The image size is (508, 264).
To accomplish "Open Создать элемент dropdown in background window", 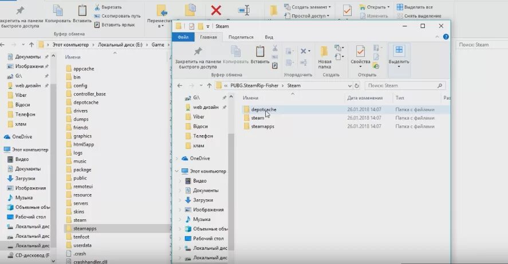I will [308, 7].
